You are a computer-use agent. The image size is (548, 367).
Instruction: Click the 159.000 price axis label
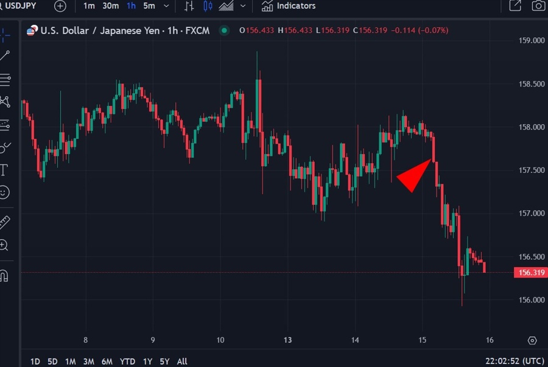pos(532,41)
